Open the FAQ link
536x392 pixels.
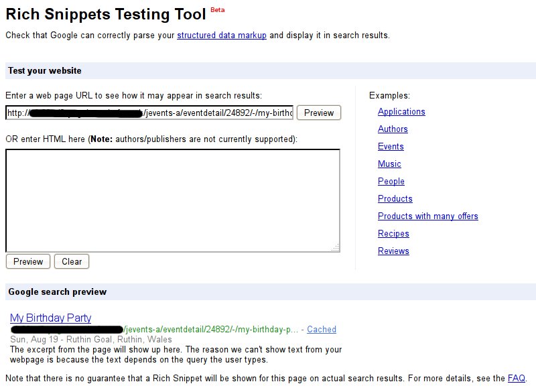coord(516,379)
